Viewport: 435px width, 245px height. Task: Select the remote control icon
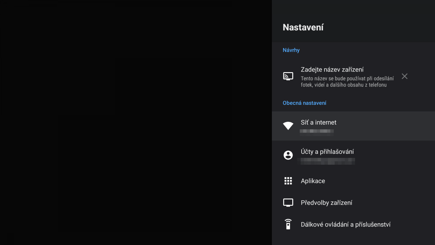tap(288, 224)
